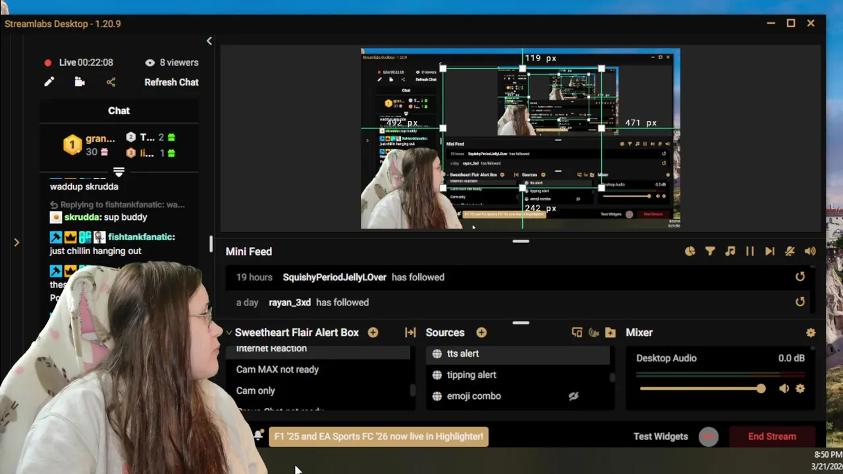843x474 pixels.
Task: Click the 8:50 PM system clock
Action: click(827, 455)
